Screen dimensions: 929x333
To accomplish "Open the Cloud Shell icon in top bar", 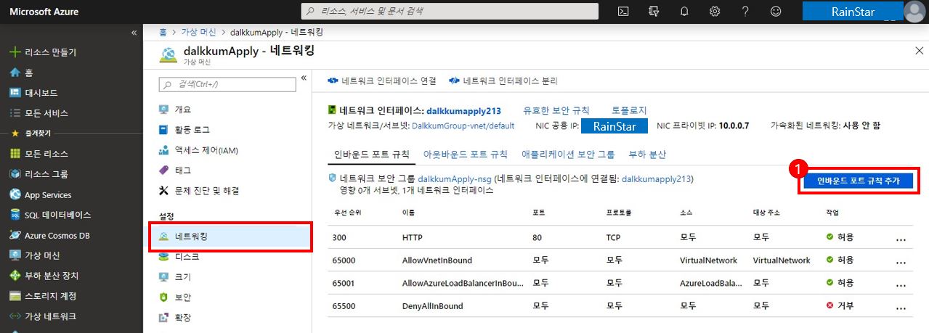I will (x=623, y=12).
